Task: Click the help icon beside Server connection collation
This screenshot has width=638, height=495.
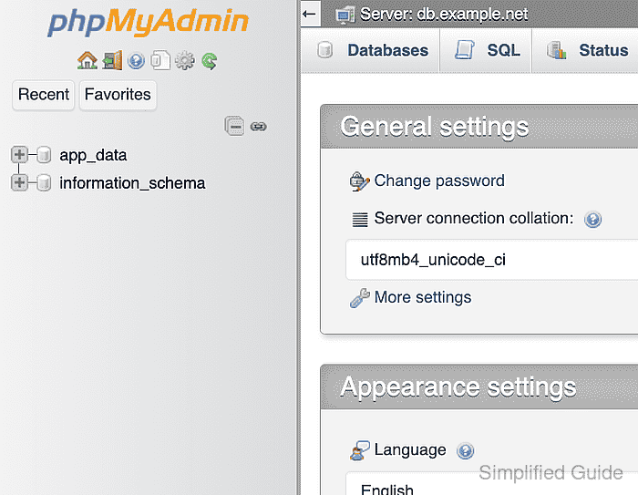Action: click(592, 220)
